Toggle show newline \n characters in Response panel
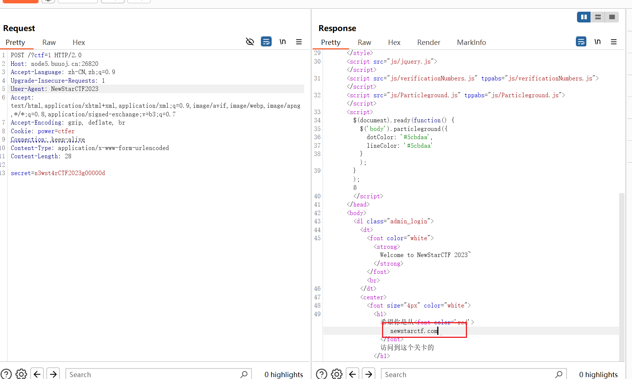The image size is (632, 379). [598, 42]
